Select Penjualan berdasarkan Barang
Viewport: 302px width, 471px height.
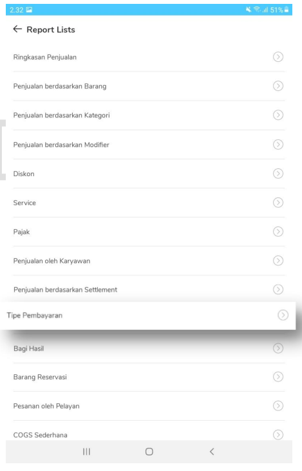[x=149, y=86]
